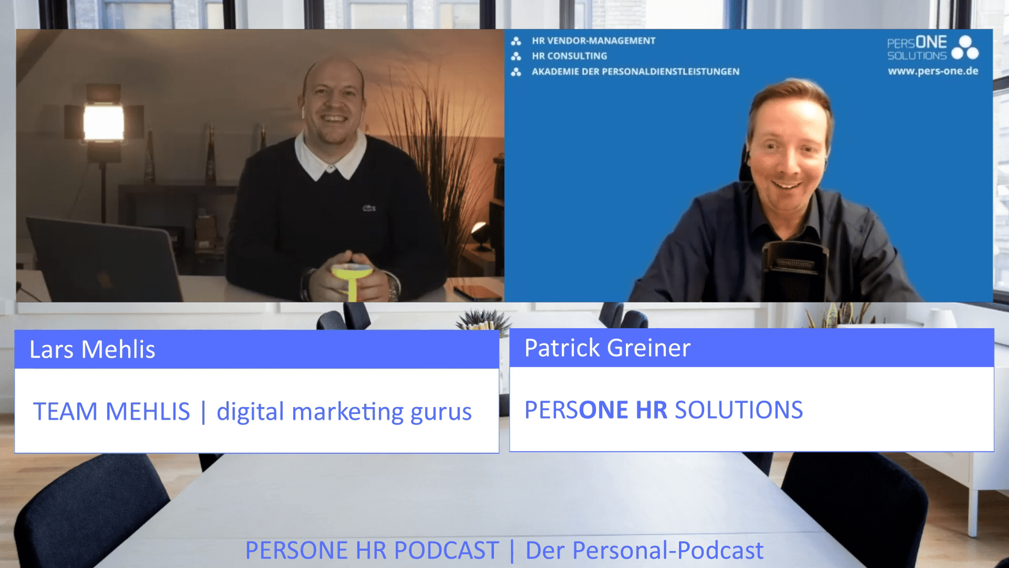Click bullet icon beside HR VENDOR-MANAGEMENT
The image size is (1009, 568).
tap(516, 40)
